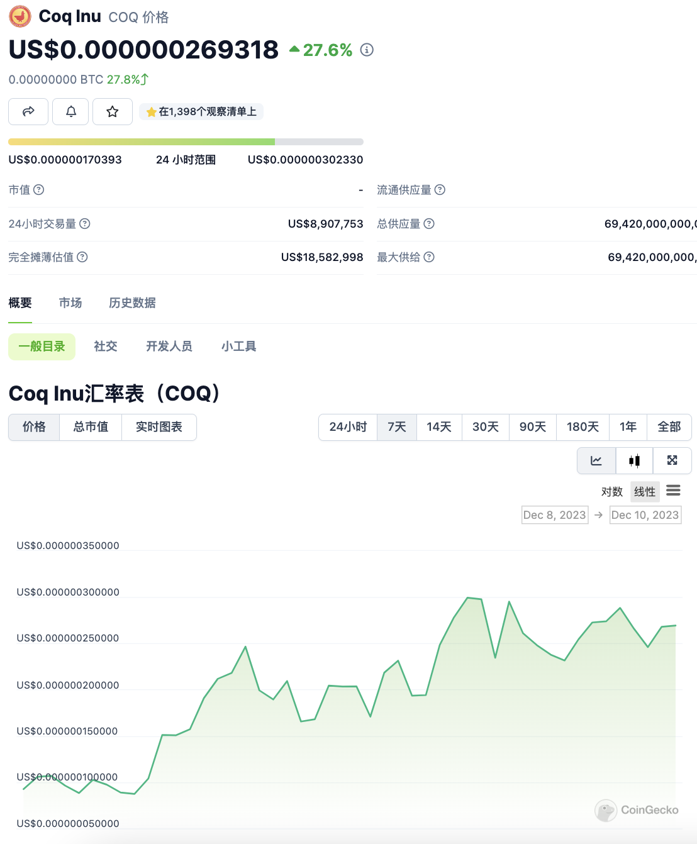Select the 24小时 time range
Screen dimensions: 697x844
348,427
